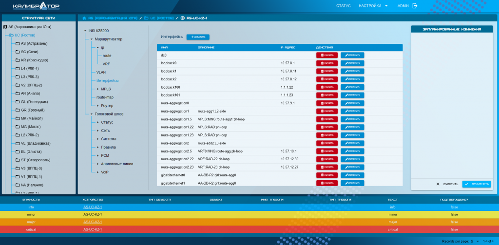Image resolution: width=499 pixels, height=245 pixels.
Task: Open the records per page dropdown
Action: (x=475, y=241)
